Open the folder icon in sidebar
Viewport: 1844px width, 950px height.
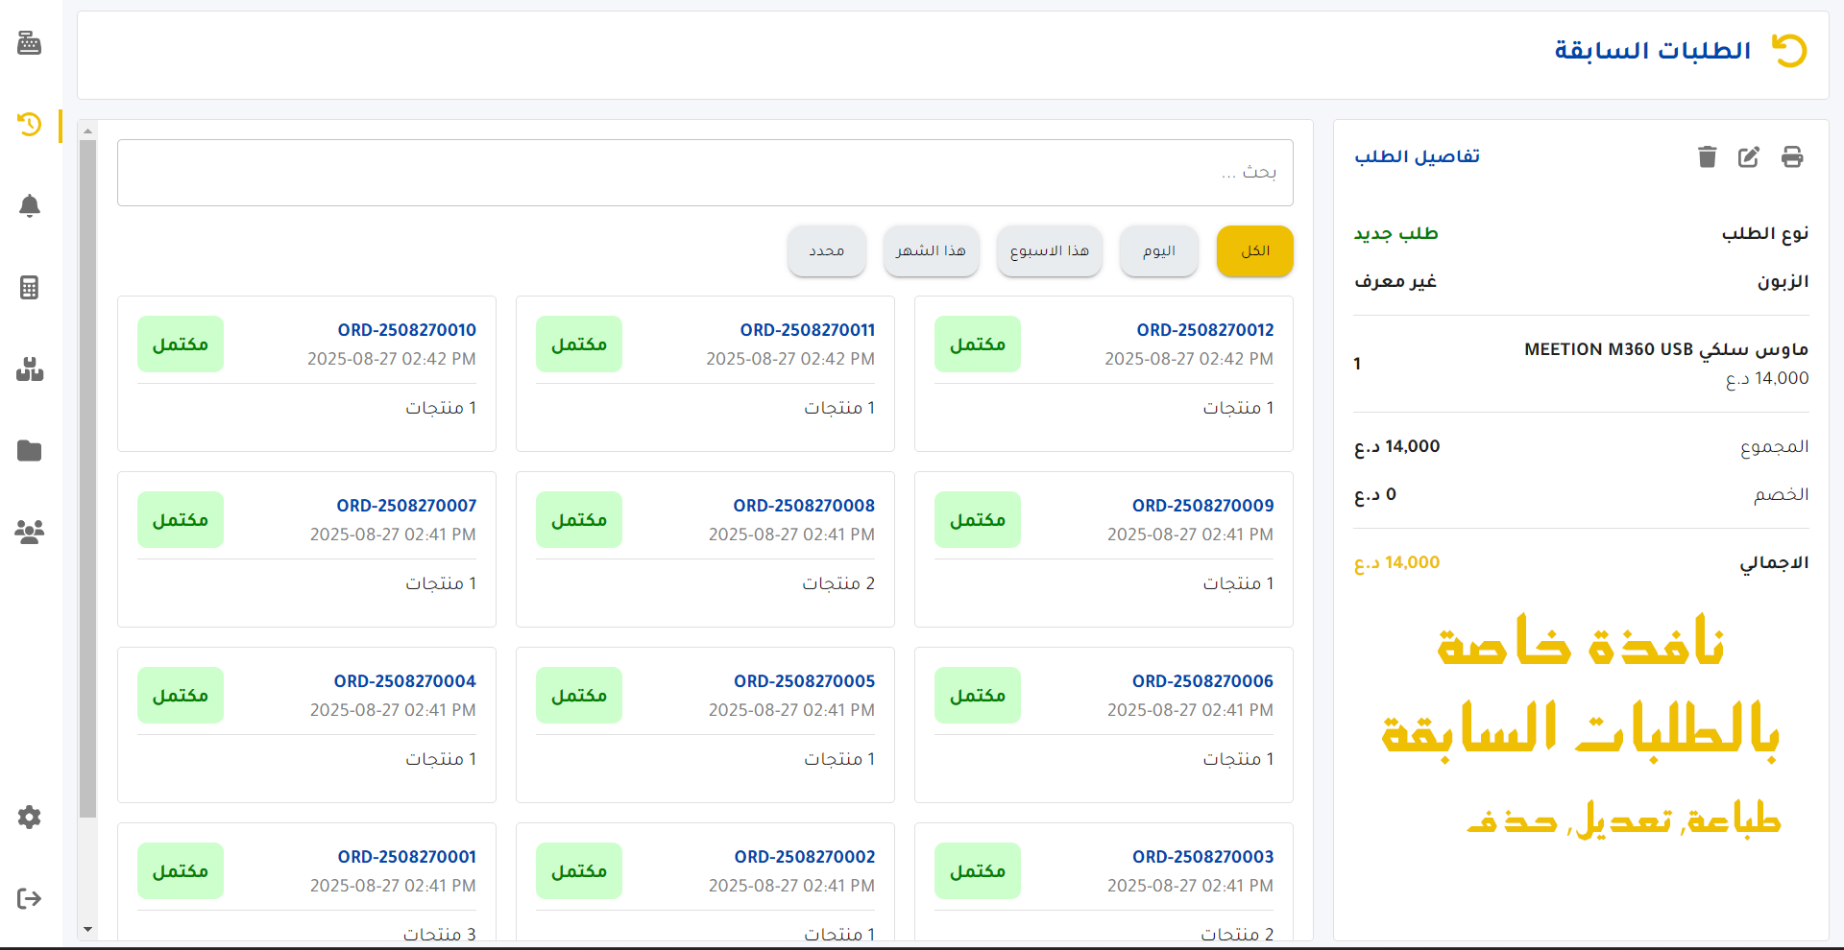(x=29, y=450)
